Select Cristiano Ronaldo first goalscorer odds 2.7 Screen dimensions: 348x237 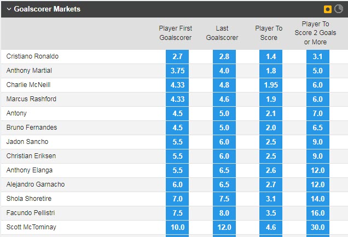pos(177,56)
